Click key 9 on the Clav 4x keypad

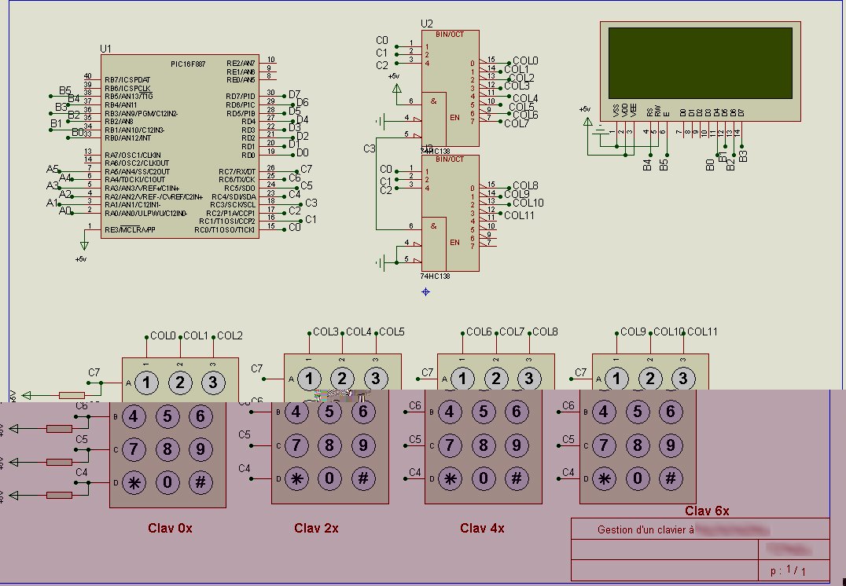click(517, 445)
